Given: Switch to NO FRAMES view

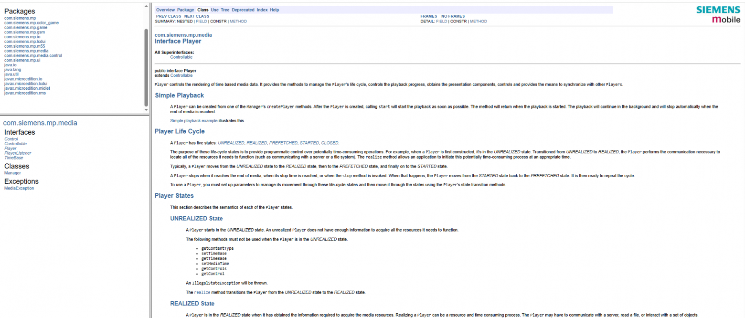Looking at the screenshot, I should tap(454, 16).
